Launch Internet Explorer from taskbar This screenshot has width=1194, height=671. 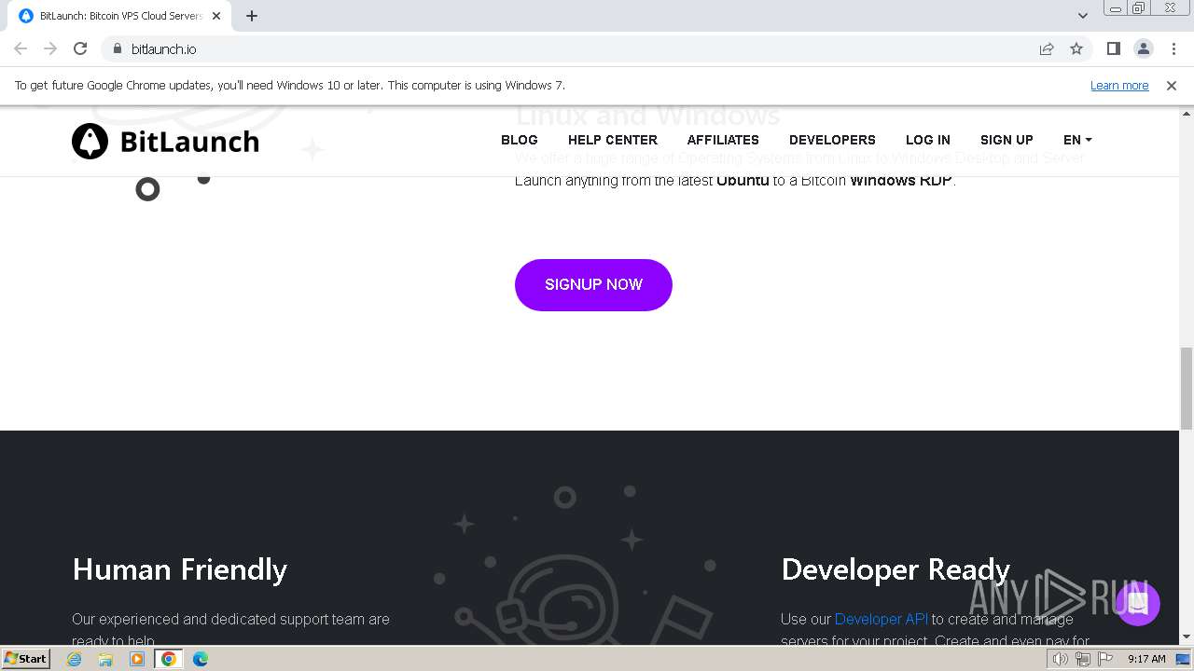(x=75, y=659)
